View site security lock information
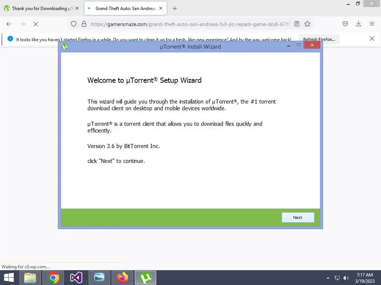The width and height of the screenshot is (381, 285). (84, 24)
